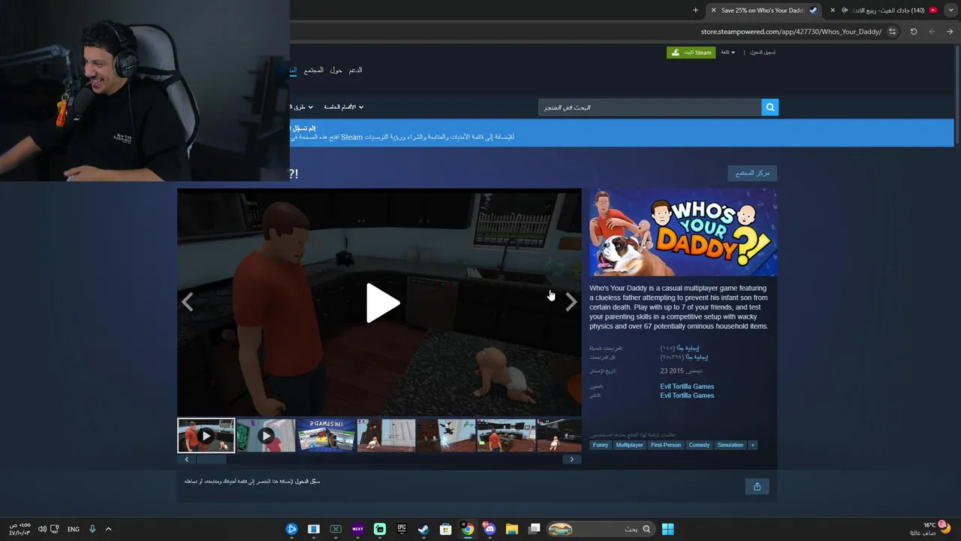The height and width of the screenshot is (541, 961).
Task: Open the tab search dropdown arrow
Action: coord(950,11)
